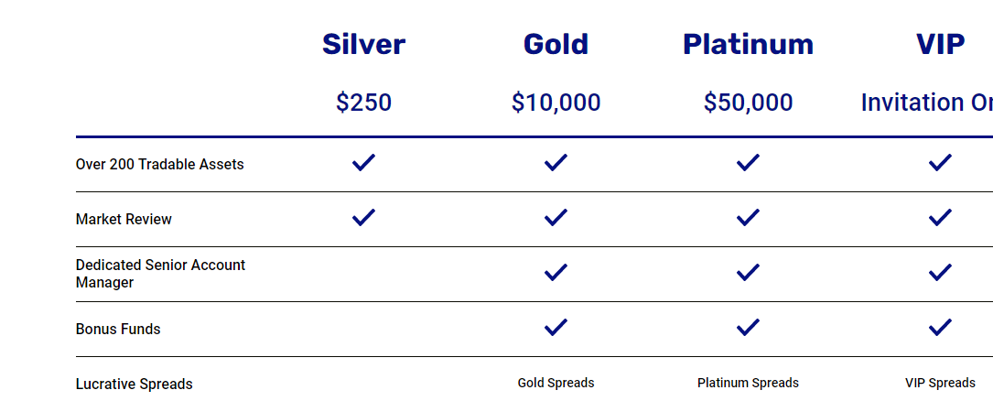This screenshot has width=993, height=401.
Task: Click Platinum checkmark for Bonus Funds
Action: [x=748, y=328]
